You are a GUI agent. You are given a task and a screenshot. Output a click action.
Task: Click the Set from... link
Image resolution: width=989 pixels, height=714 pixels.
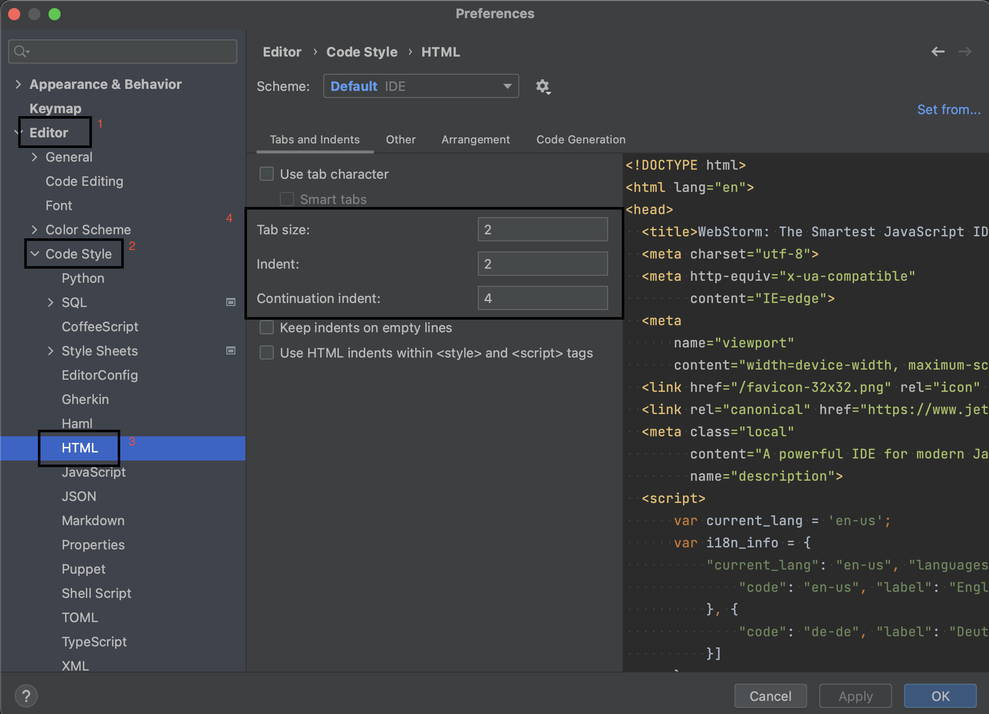(949, 110)
